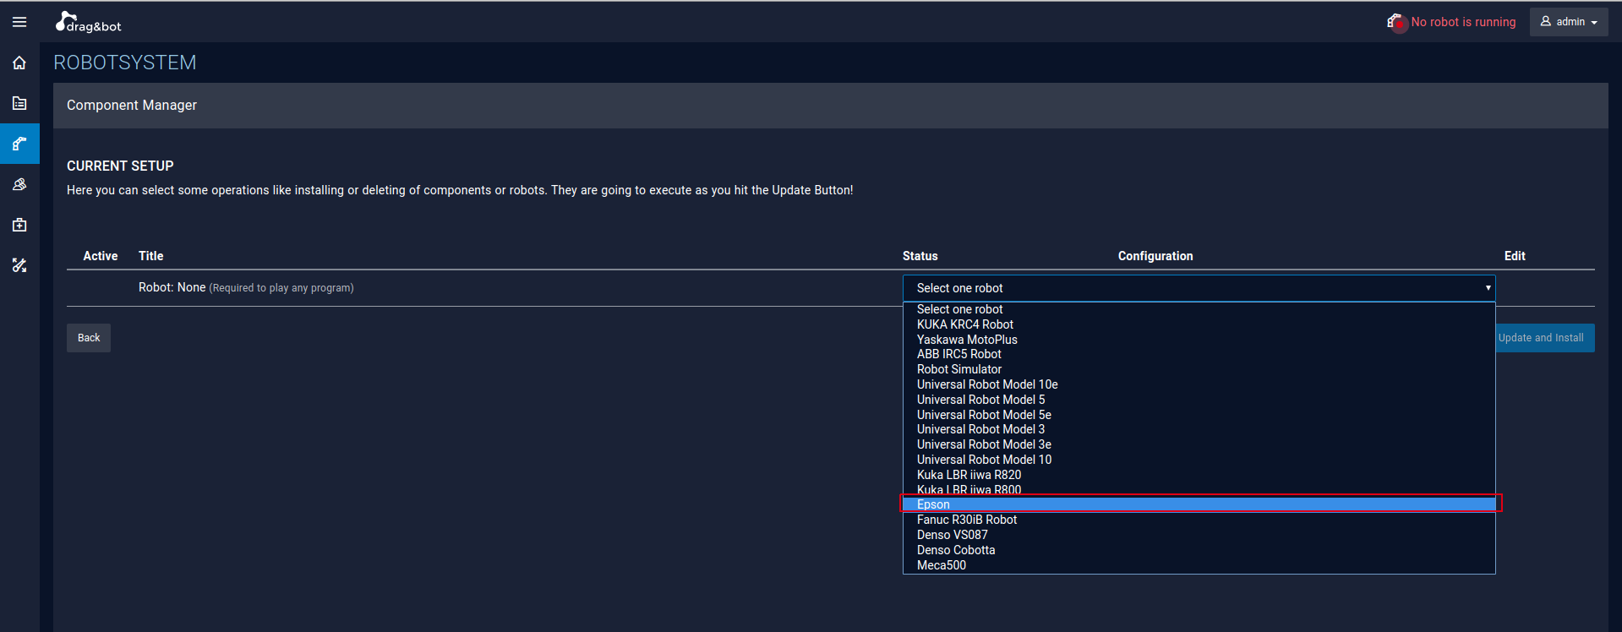Viewport: 1622px width, 632px height.
Task: Open the operator user sidebar icon
Action: point(19,184)
